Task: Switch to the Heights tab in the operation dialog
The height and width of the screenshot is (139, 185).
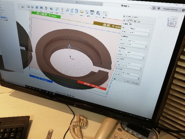Action: 132,21
